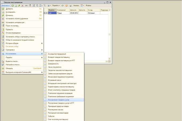The width and height of the screenshot is (182, 121).
Task: Click the Файлы toolbar button
Action: pyautogui.click(x=88, y=5)
